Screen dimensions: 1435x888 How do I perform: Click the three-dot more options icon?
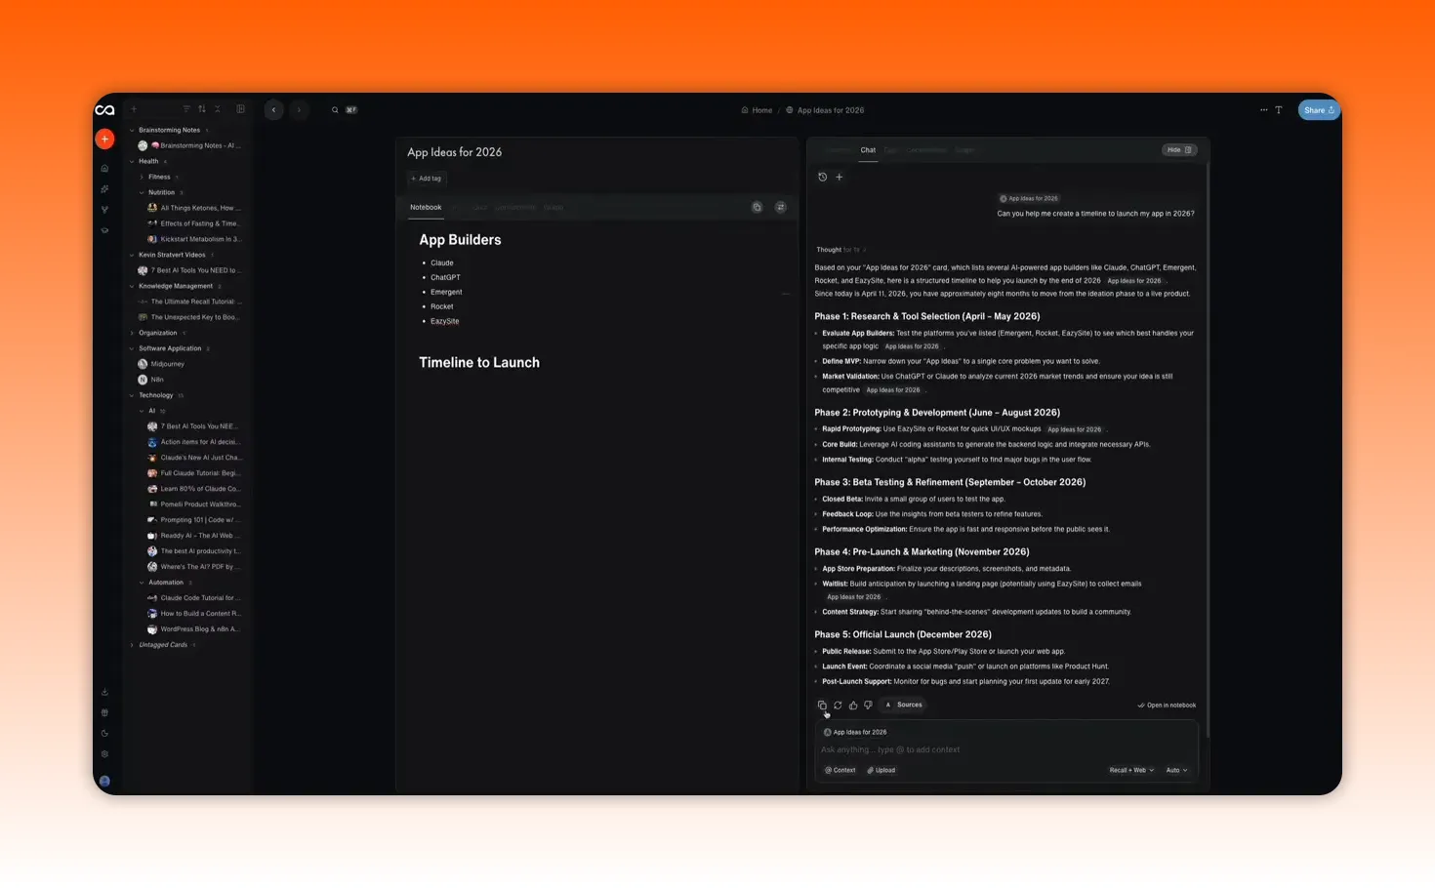point(1263,110)
